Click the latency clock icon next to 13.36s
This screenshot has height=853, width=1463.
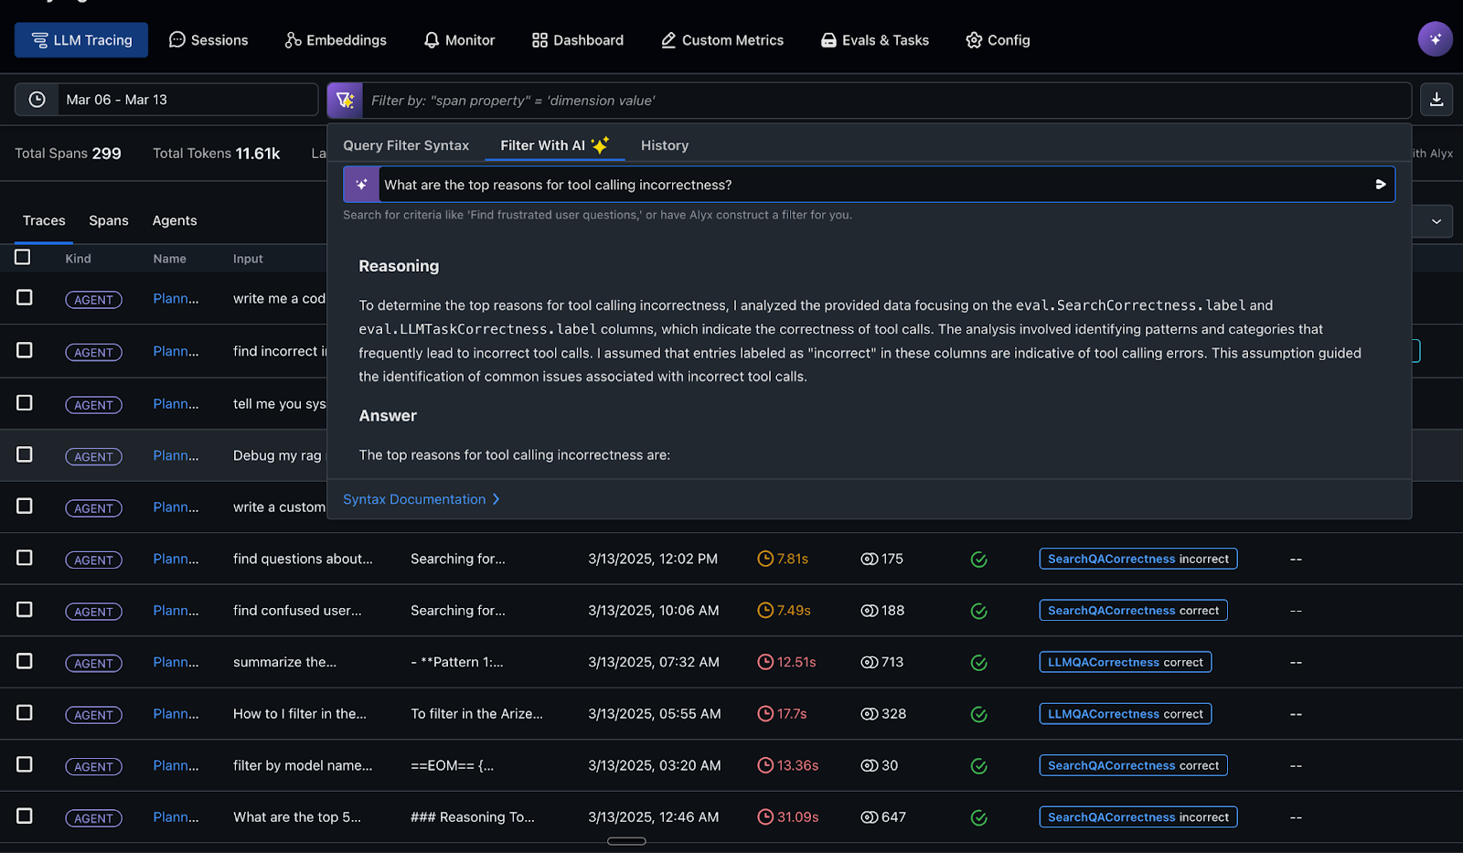click(765, 765)
